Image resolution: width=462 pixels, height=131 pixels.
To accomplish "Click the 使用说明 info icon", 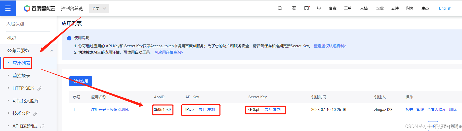I will pyautogui.click(x=69, y=38).
